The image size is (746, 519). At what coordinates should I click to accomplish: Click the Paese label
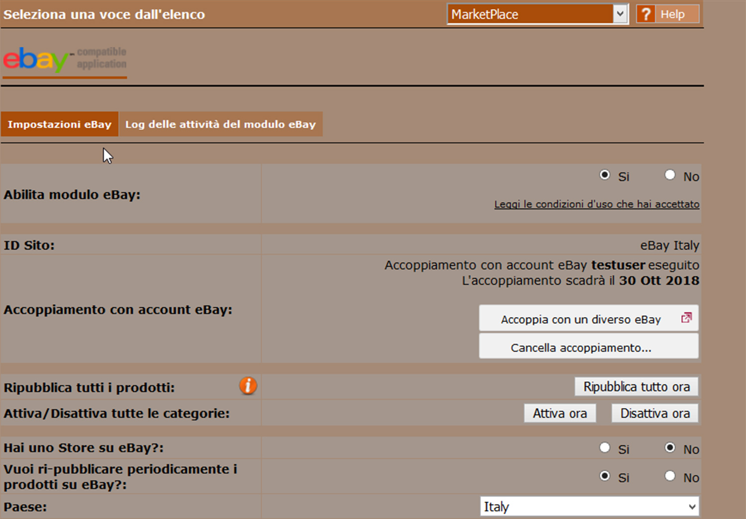(25, 507)
